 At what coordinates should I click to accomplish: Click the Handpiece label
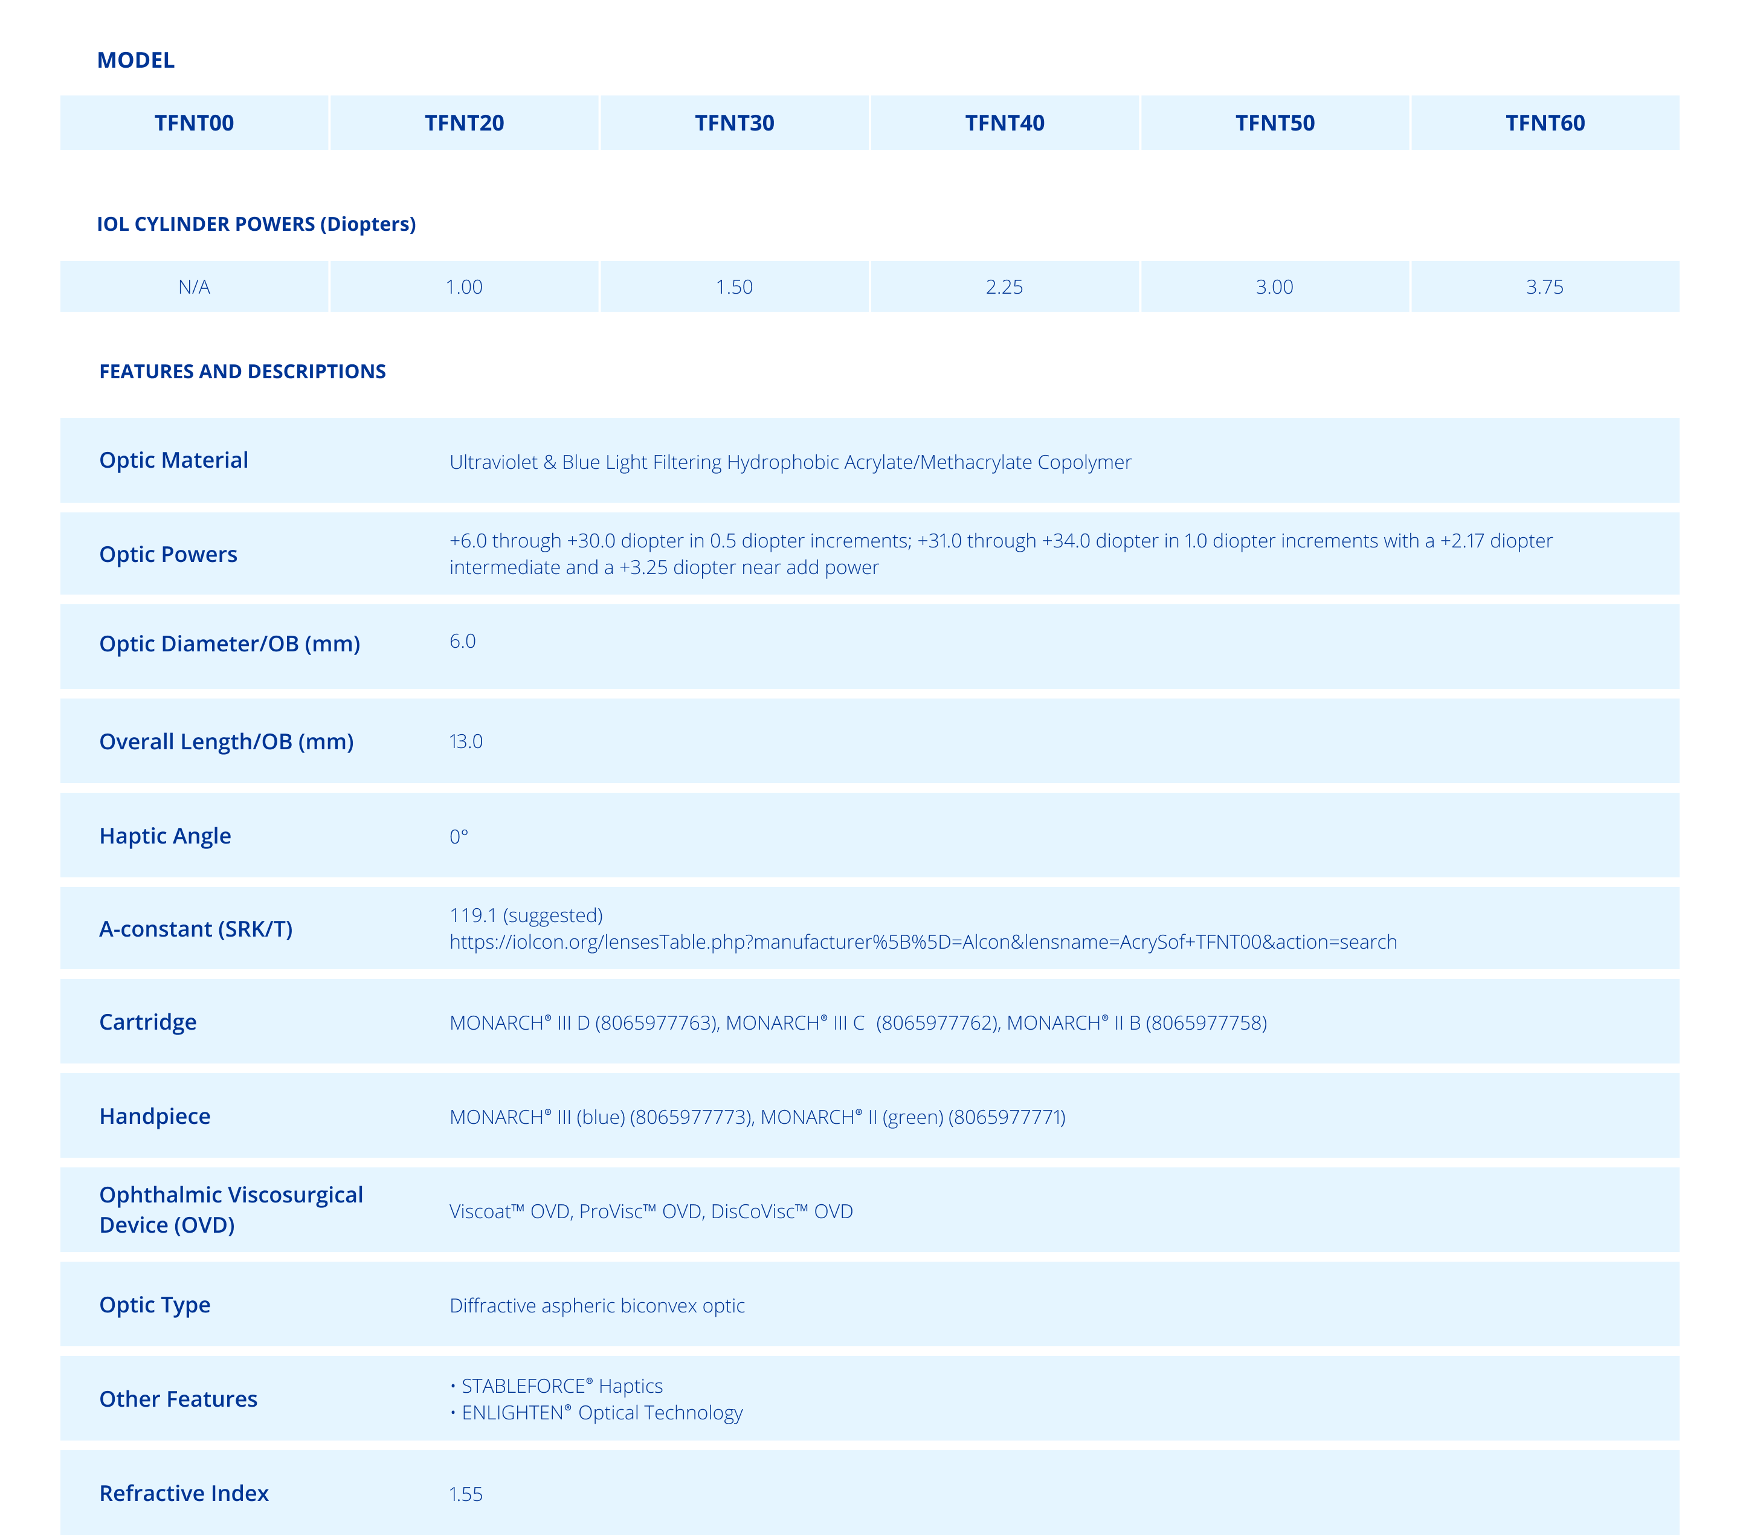click(155, 1116)
